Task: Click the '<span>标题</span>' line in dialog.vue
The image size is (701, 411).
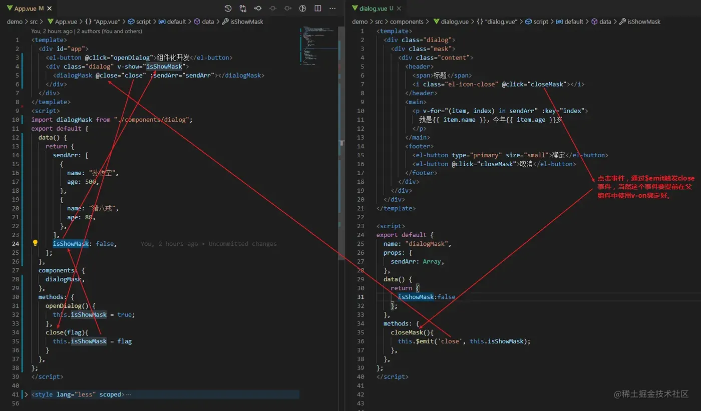Action: point(442,75)
